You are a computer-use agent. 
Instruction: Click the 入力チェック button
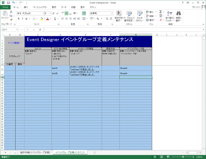[x=14, y=56]
